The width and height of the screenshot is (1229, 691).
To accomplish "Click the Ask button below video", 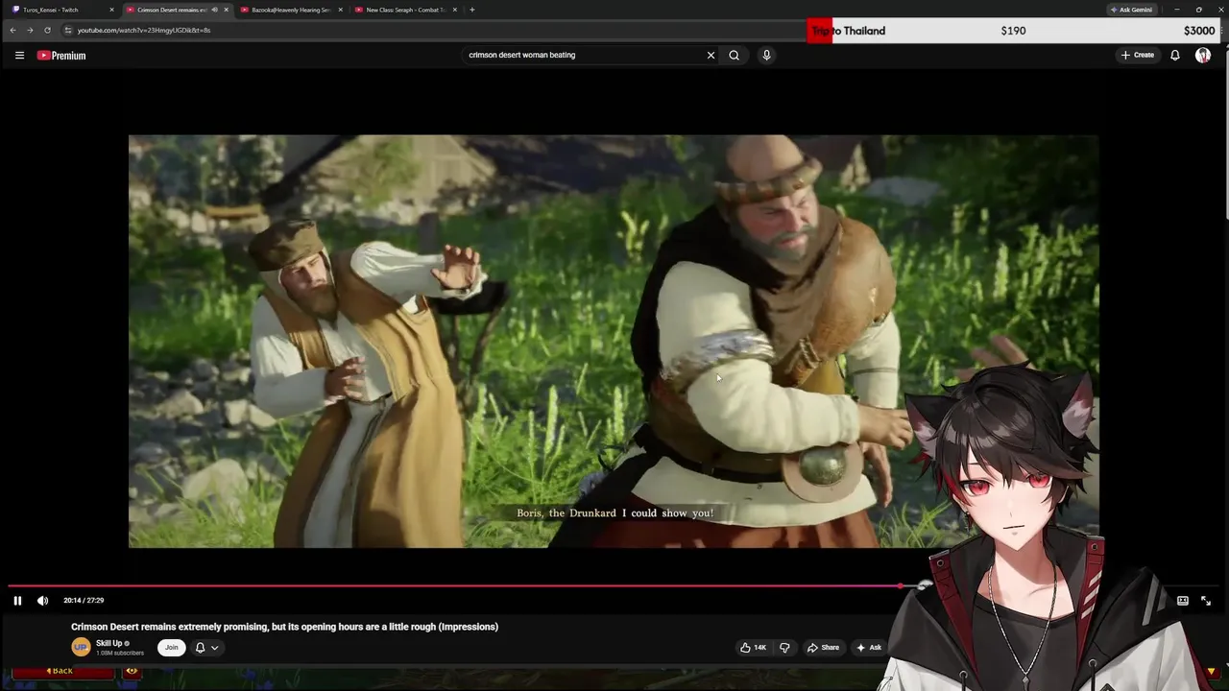I will (x=869, y=647).
